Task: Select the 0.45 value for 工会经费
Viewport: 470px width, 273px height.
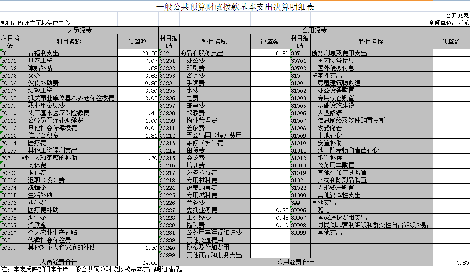Action: pos(270,218)
